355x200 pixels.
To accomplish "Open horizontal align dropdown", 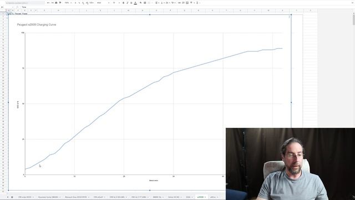I will (x=157, y=3).
